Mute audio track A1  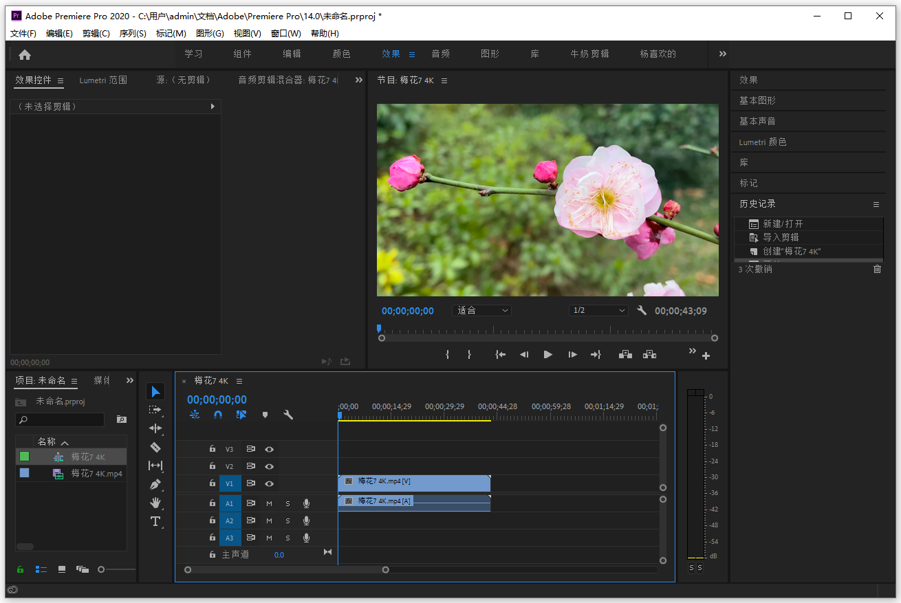pyautogui.click(x=270, y=503)
